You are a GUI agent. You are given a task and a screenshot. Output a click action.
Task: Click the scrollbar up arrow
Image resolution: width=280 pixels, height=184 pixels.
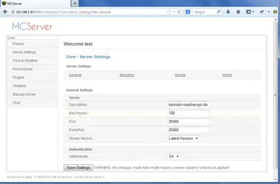coord(275,19)
